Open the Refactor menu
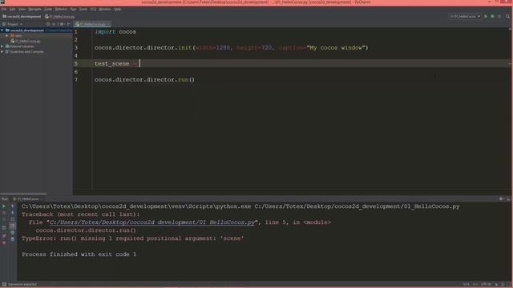Image resolution: width=513 pixels, height=288 pixels. point(61,9)
